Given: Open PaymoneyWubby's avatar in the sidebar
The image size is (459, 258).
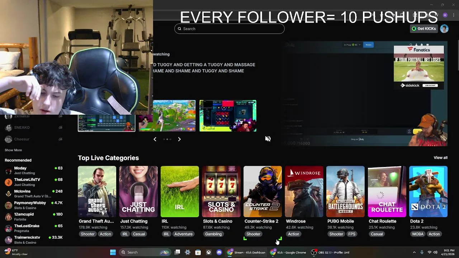Looking at the screenshot, I should pyautogui.click(x=8, y=205).
